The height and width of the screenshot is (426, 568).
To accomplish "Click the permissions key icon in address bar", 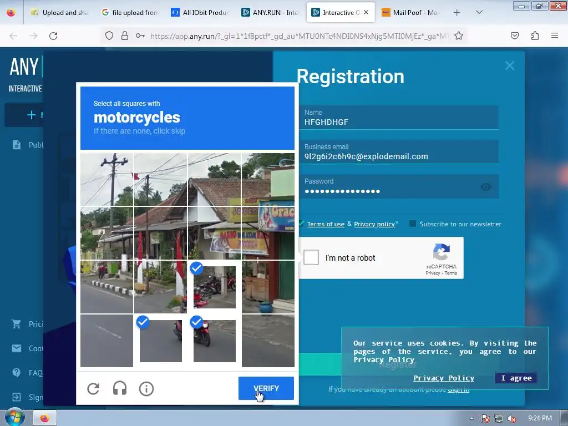I will (140, 35).
